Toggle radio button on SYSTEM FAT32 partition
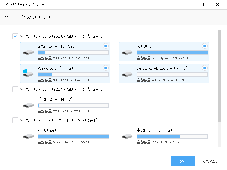Image resolution: width=227 pixels, height=170 pixels. point(106,46)
